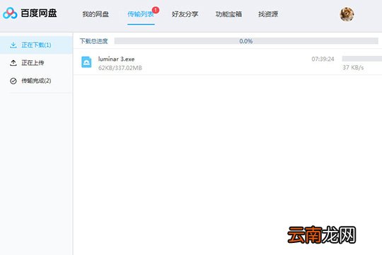Click the 下载总进度 overall progress bar
Viewport: 382px width, 255px height.
246,41
